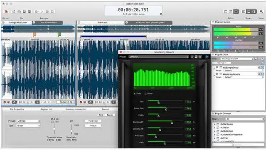Image resolution: width=266 pixels, height=150 pixels.
Task: Select the Repair segment button
Action: pyautogui.click(x=110, y=115)
